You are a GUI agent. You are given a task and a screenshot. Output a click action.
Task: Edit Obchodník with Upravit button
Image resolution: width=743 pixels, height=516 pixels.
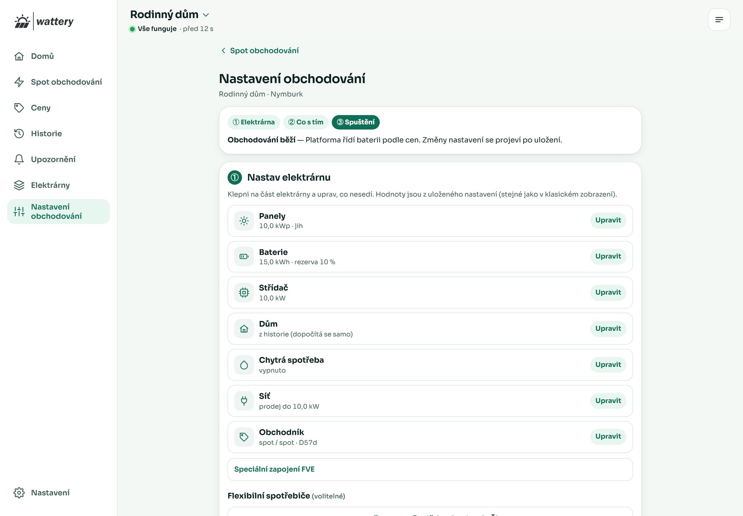tap(608, 437)
